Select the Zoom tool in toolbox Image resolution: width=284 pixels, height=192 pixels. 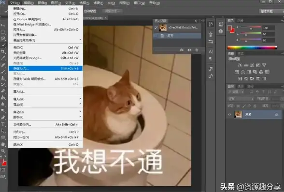(x=3, y=151)
